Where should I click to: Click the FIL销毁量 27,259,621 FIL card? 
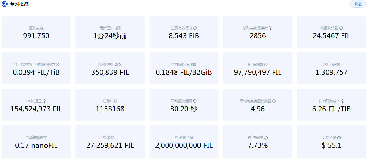[x=110, y=142]
